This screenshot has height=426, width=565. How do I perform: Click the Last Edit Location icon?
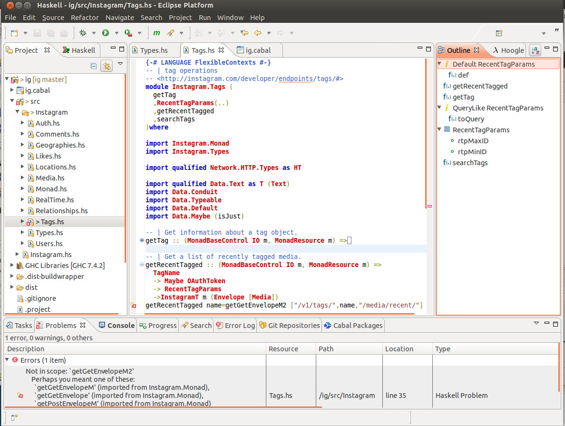[x=244, y=33]
